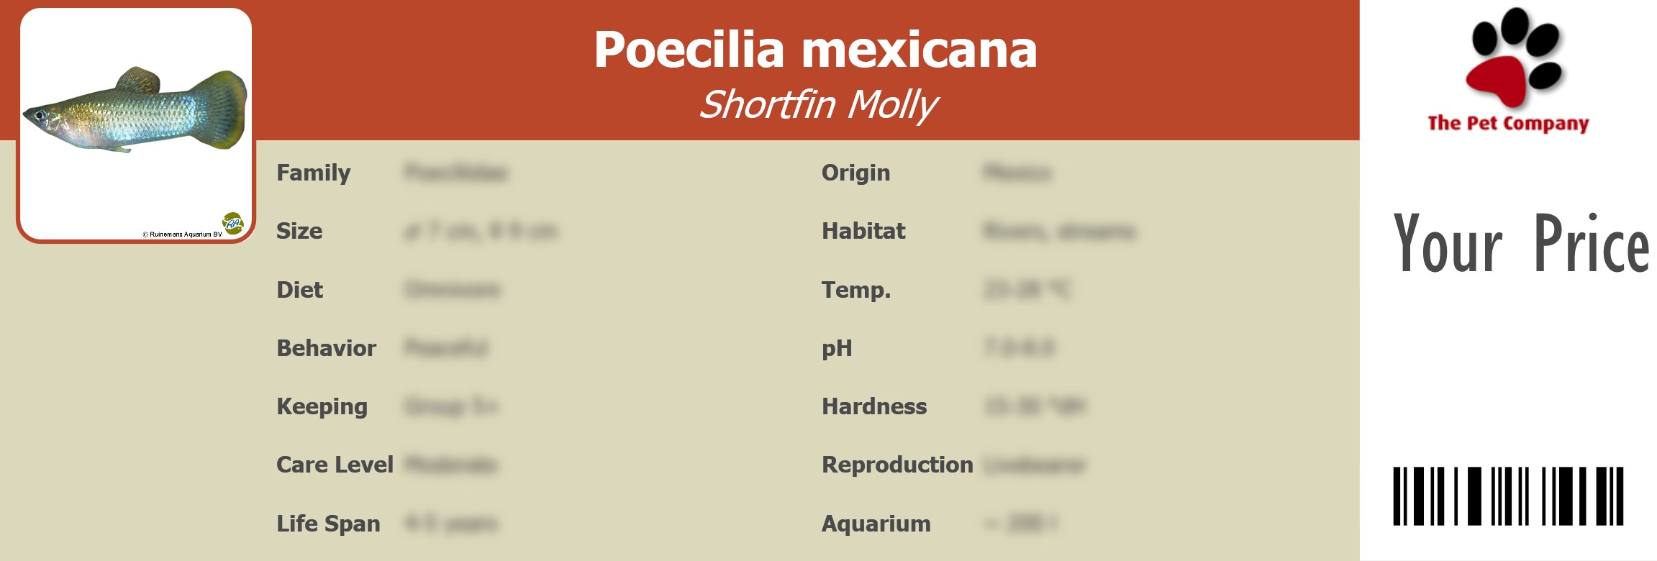Click the Ruinemans Aquarium round logo badge

coord(233,223)
